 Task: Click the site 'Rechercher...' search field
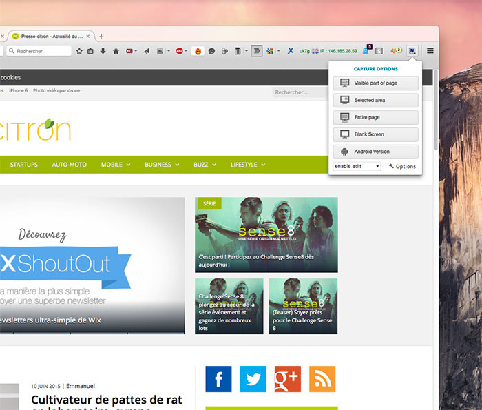[300, 92]
